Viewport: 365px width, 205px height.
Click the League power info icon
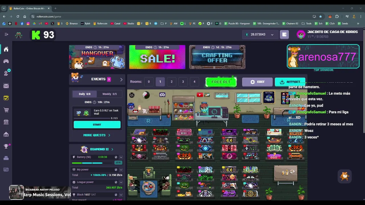coord(116,182)
